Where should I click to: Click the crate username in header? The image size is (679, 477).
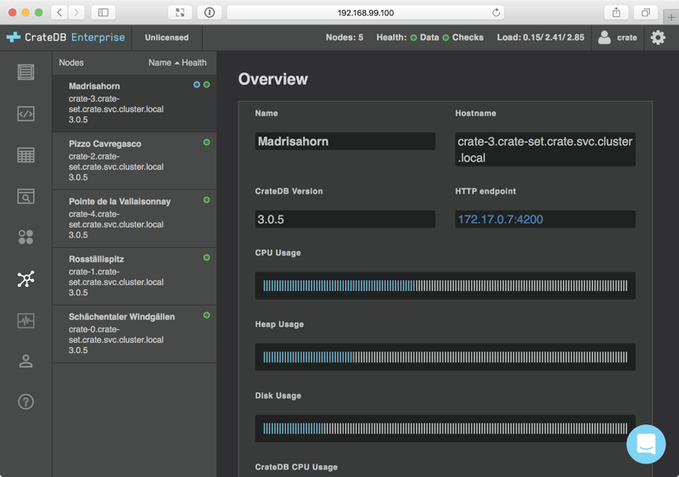(626, 37)
